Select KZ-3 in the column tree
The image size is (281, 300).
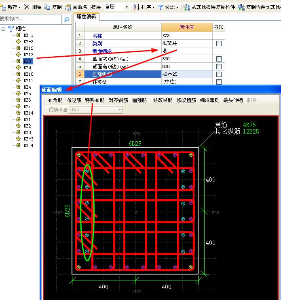click(28, 139)
